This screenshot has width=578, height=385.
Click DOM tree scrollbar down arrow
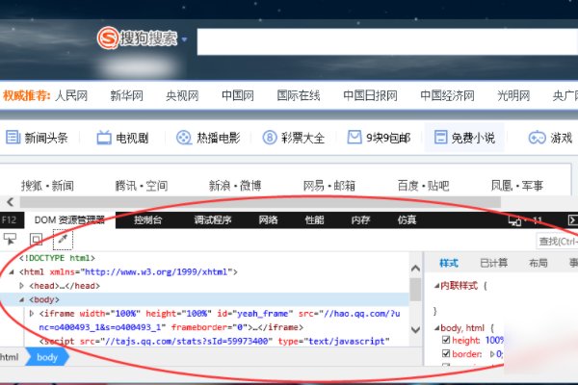(x=415, y=329)
